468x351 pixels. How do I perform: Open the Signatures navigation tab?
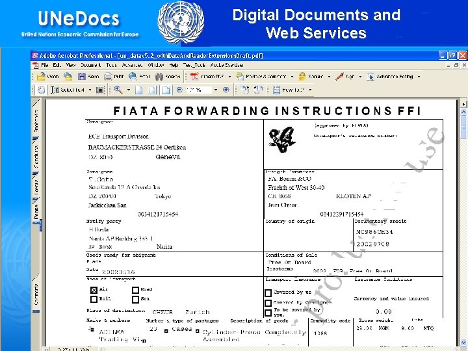point(36,156)
